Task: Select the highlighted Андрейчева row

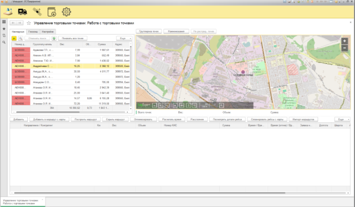Action: pyautogui.click(x=70, y=66)
